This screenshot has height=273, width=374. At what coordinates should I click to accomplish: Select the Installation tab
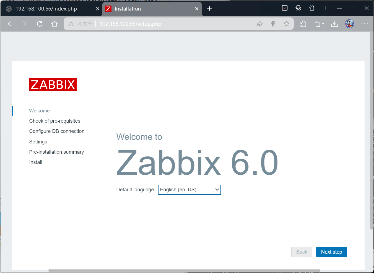click(x=152, y=9)
